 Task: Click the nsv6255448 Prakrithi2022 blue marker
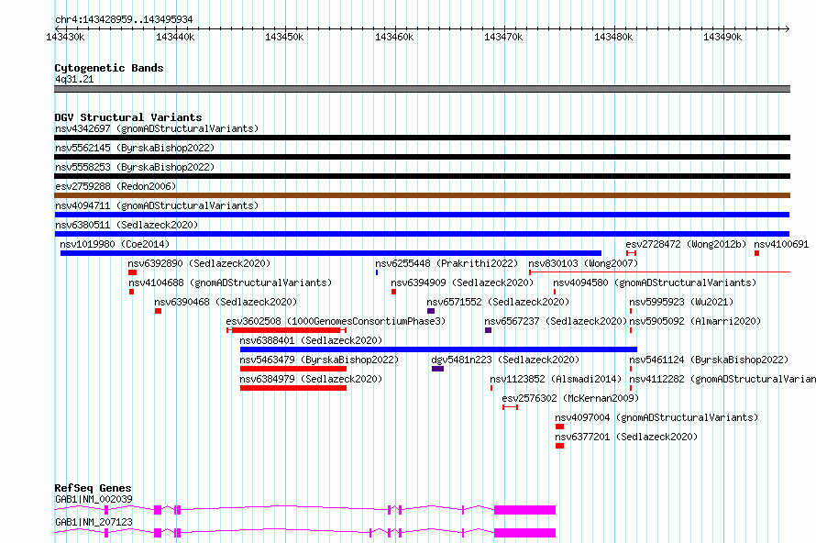pyautogui.click(x=377, y=272)
